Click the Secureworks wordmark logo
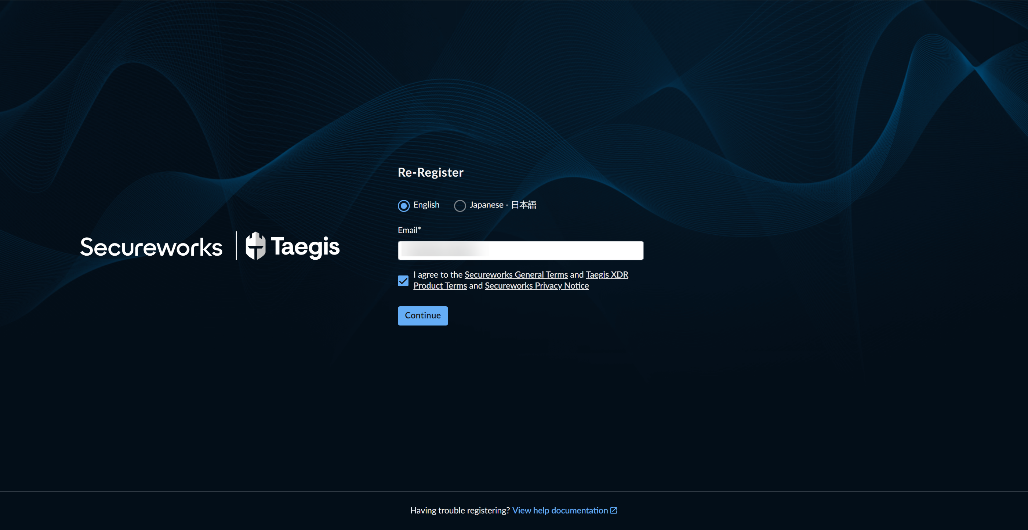This screenshot has height=530, width=1028. point(151,247)
